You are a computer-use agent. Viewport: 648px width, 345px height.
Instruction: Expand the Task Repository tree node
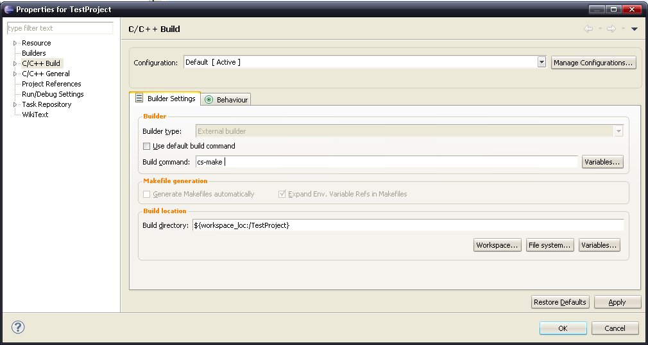(15, 104)
